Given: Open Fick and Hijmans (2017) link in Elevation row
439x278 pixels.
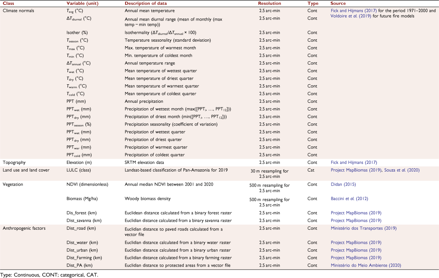Looking at the screenshot, I should [354, 162].
